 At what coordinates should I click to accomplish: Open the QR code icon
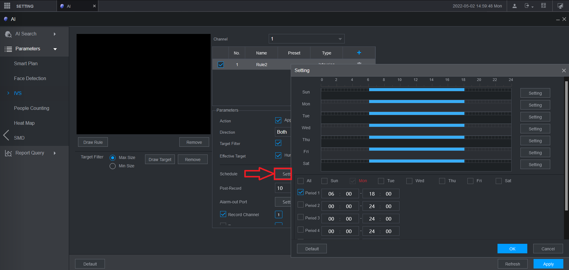(543, 6)
